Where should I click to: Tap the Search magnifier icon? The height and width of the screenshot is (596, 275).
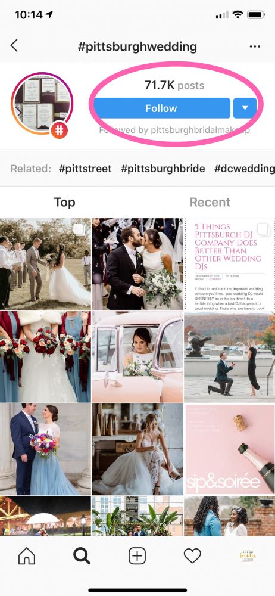pyautogui.click(x=82, y=557)
